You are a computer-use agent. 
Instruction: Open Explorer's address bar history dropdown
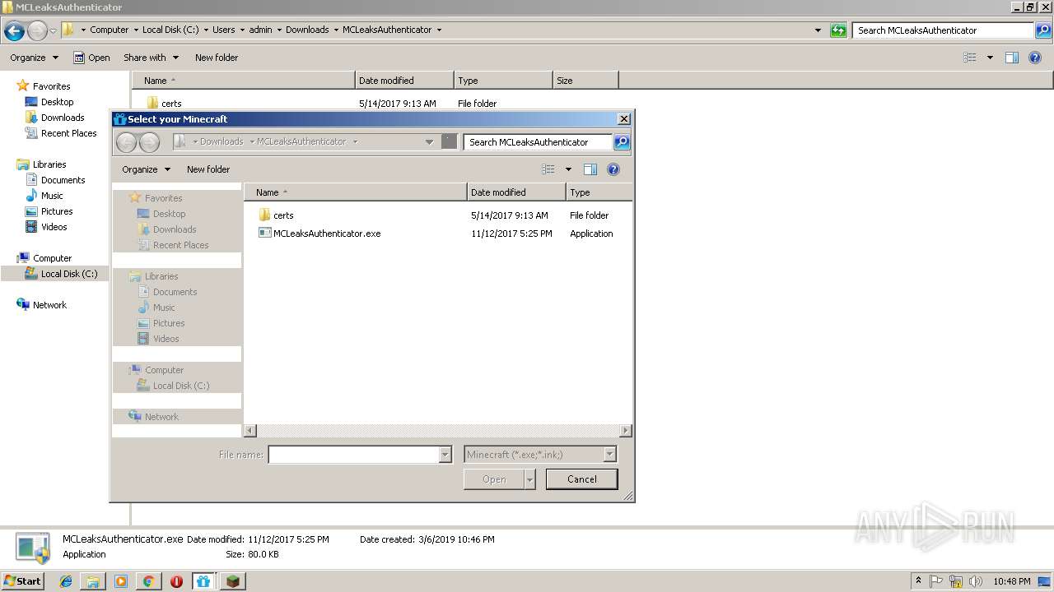point(818,30)
